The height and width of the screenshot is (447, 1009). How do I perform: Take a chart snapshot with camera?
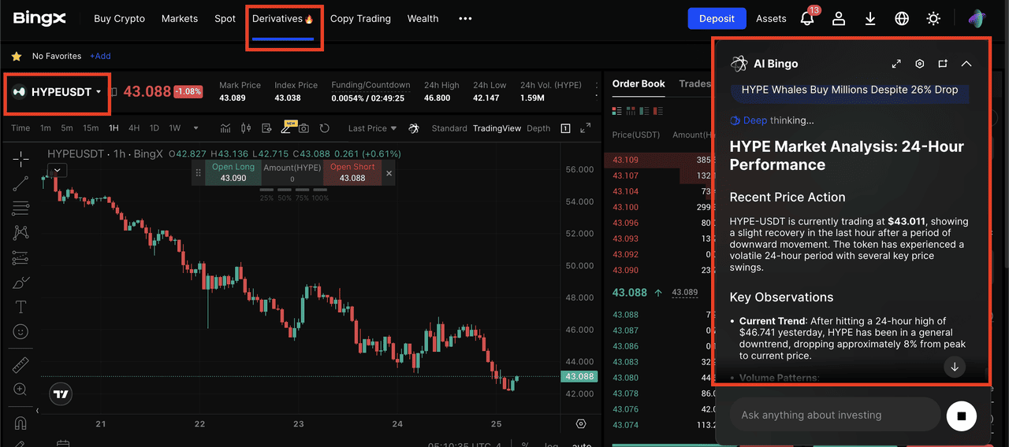pos(303,128)
